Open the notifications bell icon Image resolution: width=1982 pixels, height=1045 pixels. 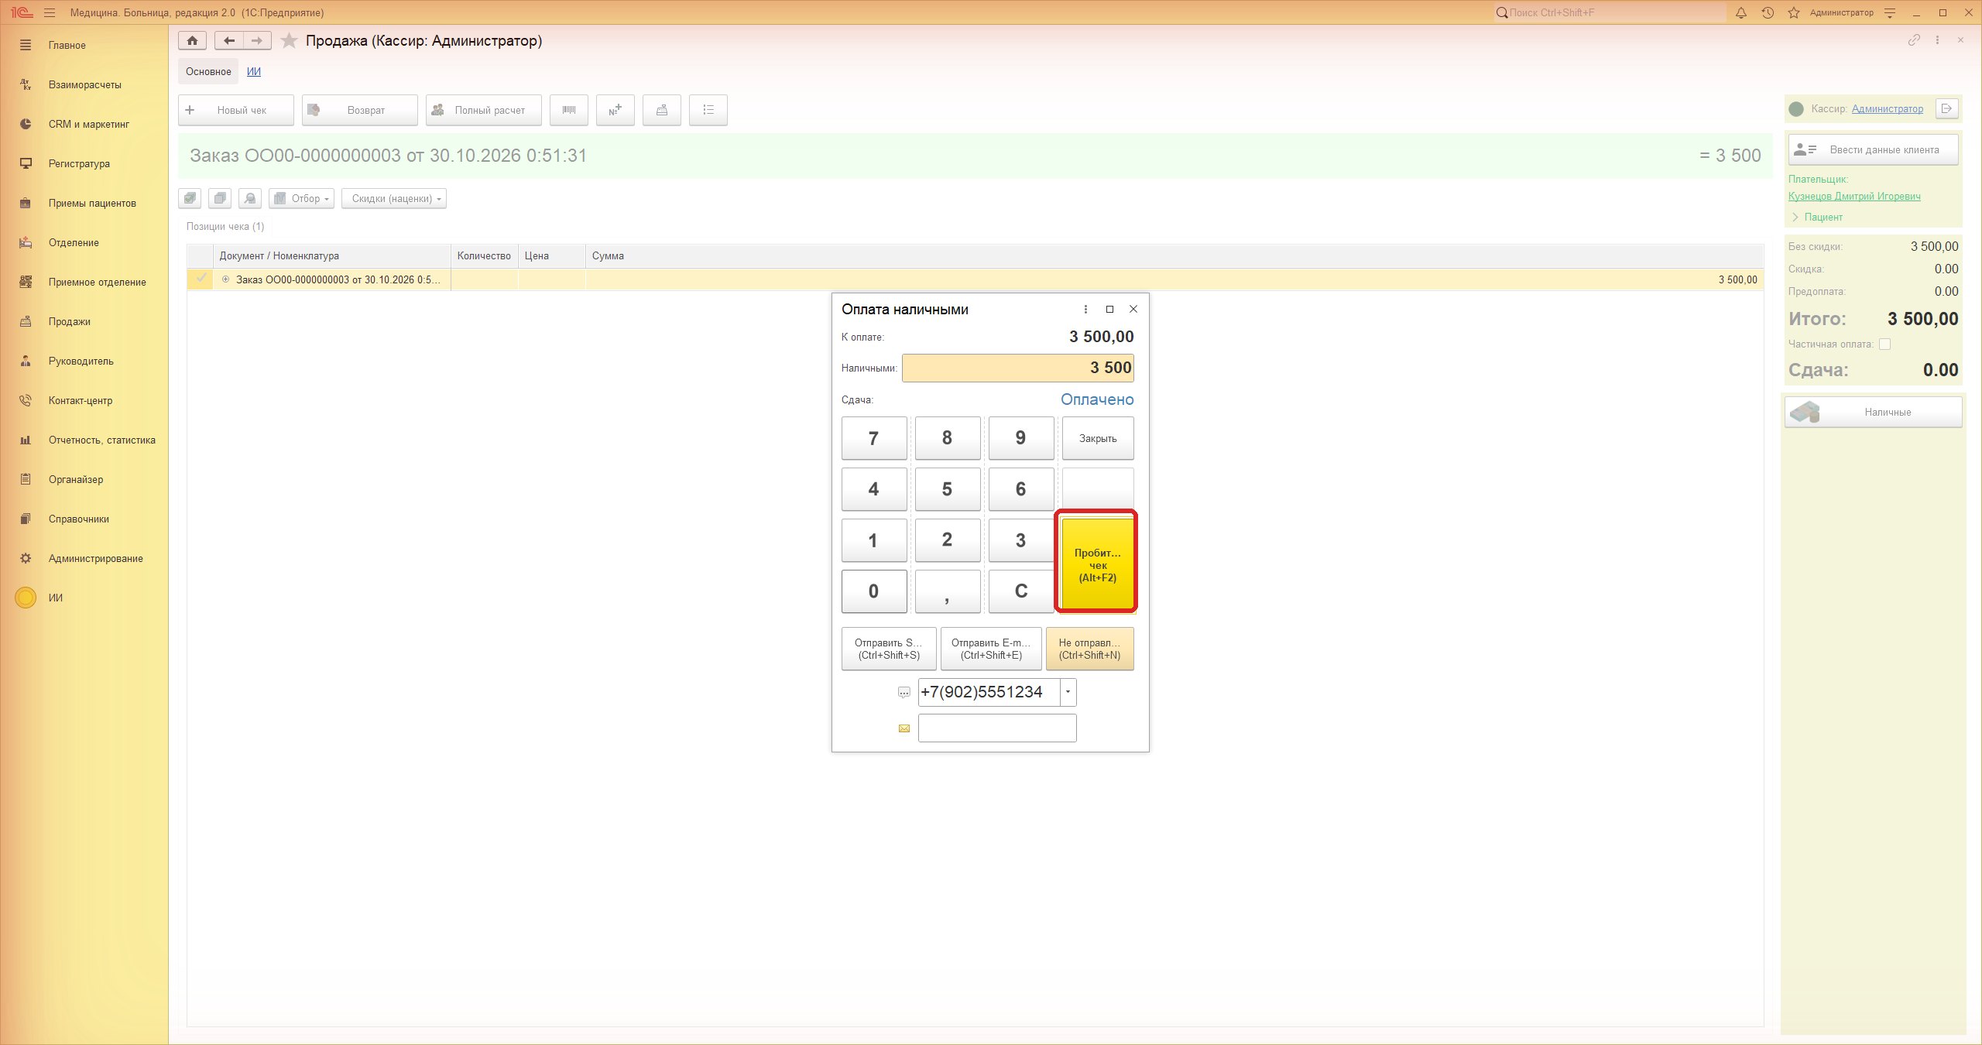(1741, 12)
